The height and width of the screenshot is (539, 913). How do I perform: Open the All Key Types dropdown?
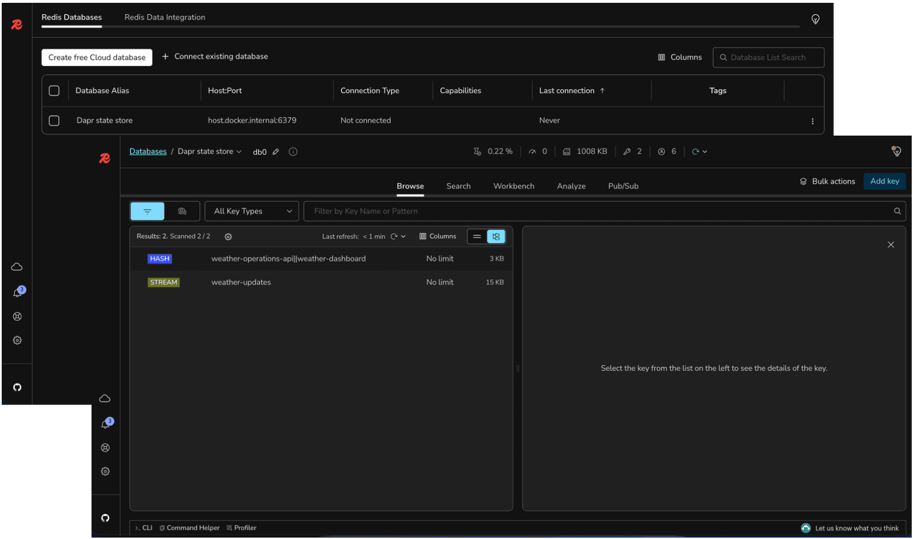[252, 211]
